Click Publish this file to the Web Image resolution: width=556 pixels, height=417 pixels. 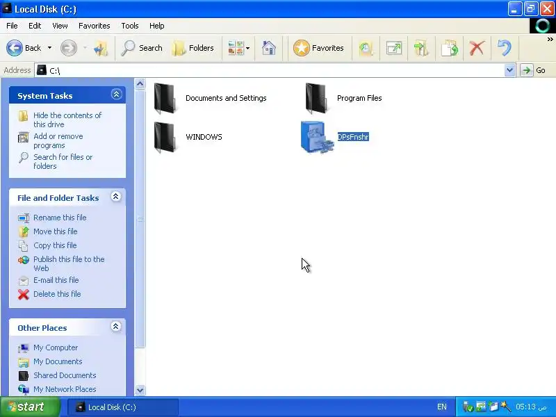click(69, 263)
